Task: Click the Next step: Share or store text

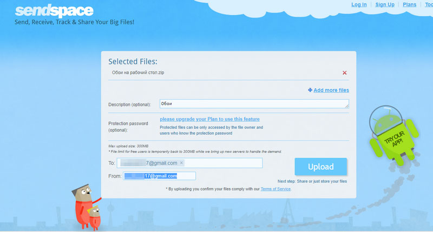Action: pyautogui.click(x=312, y=181)
